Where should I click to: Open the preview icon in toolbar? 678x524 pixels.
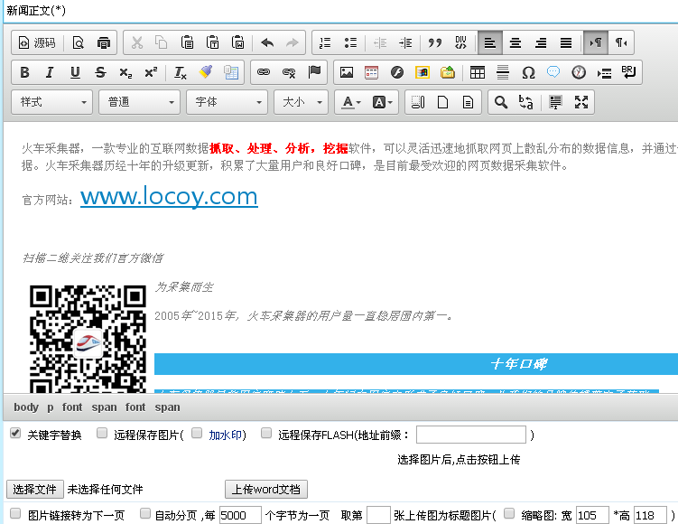coord(79,42)
